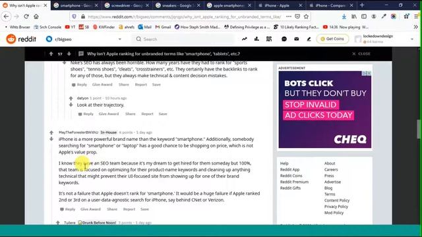Switch to 'iPhone - Compare' tab
Viewport: 422px width, 237px height.
330,5
